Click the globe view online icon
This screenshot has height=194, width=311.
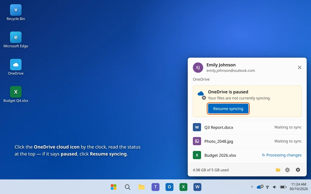pos(287,170)
